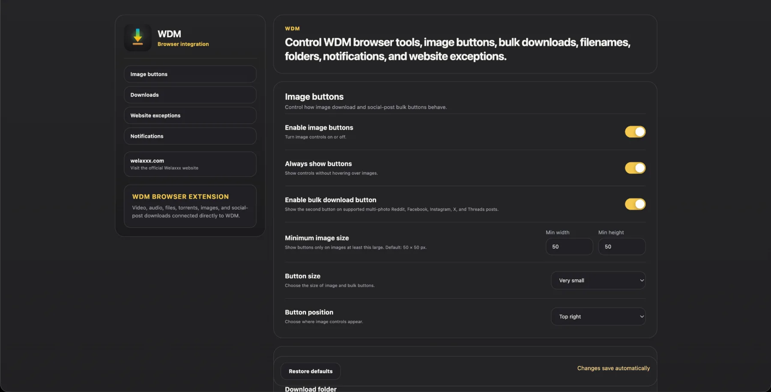Viewport: 771px width, 392px height.
Task: Click the Min height input field
Action: (622, 247)
